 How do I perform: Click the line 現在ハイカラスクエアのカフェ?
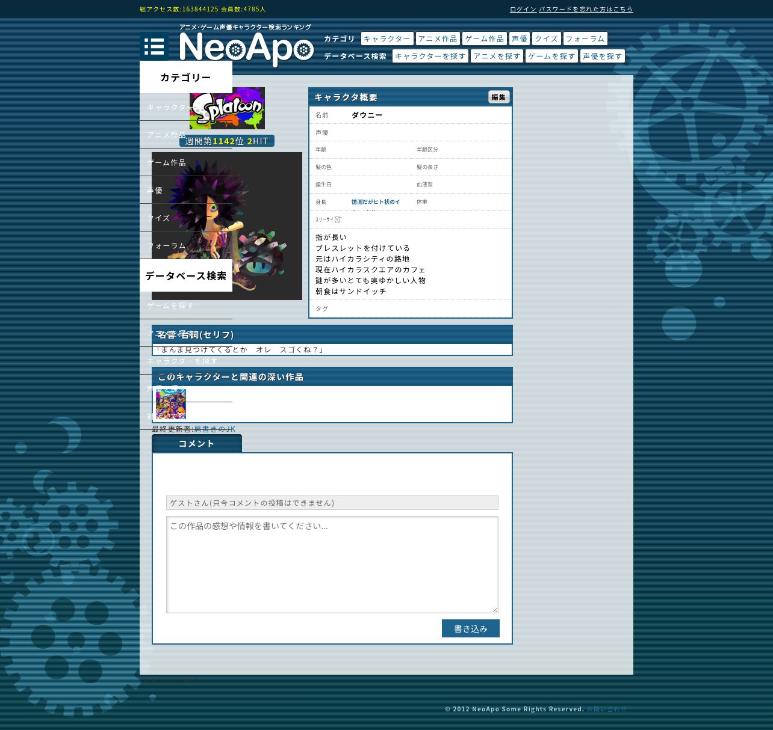[x=371, y=269]
